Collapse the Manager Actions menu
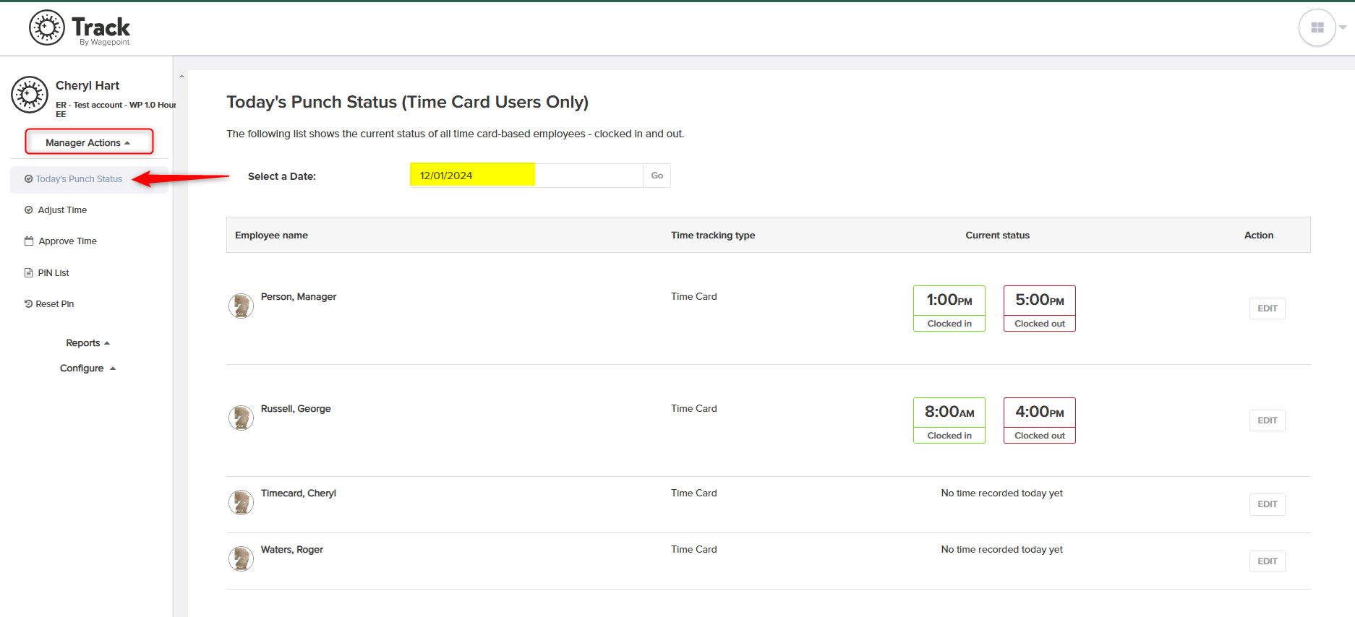Screen dimensions: 1355x617 (x=89, y=142)
